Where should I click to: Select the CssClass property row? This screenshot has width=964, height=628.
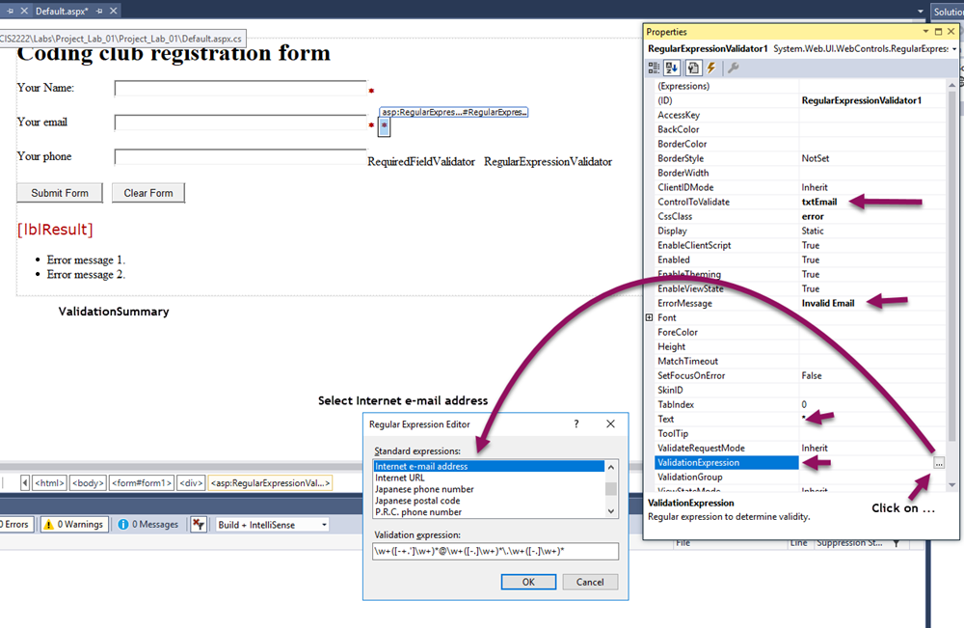799,216
